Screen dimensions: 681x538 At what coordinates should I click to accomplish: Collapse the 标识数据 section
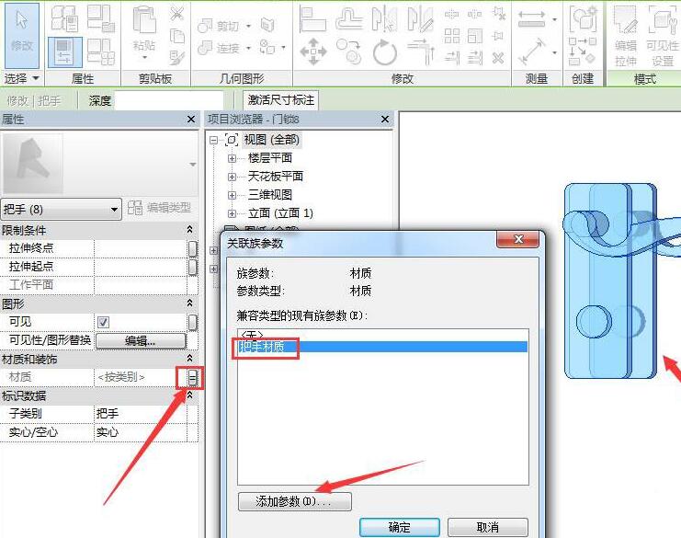click(x=190, y=395)
